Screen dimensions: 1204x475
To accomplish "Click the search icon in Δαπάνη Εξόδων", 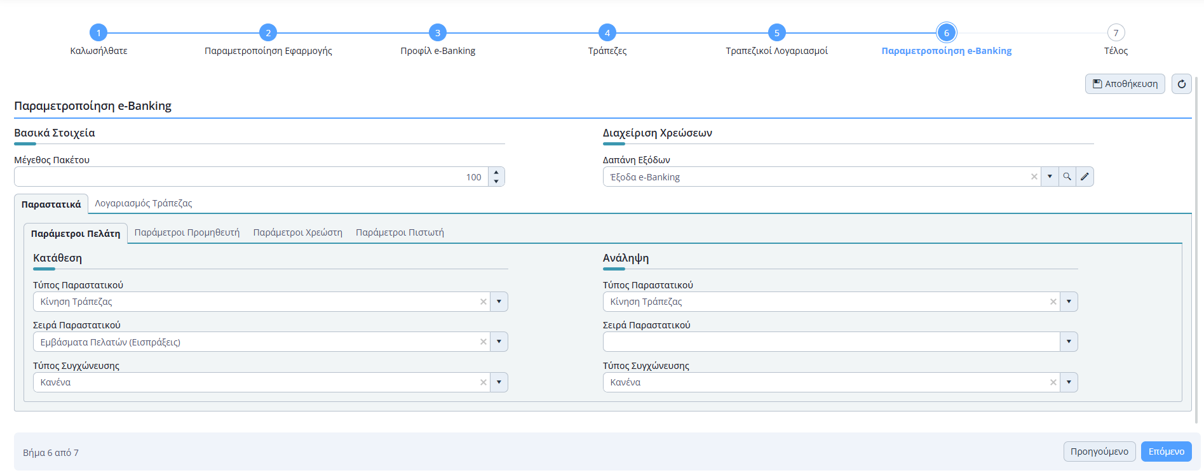I will click(x=1067, y=177).
